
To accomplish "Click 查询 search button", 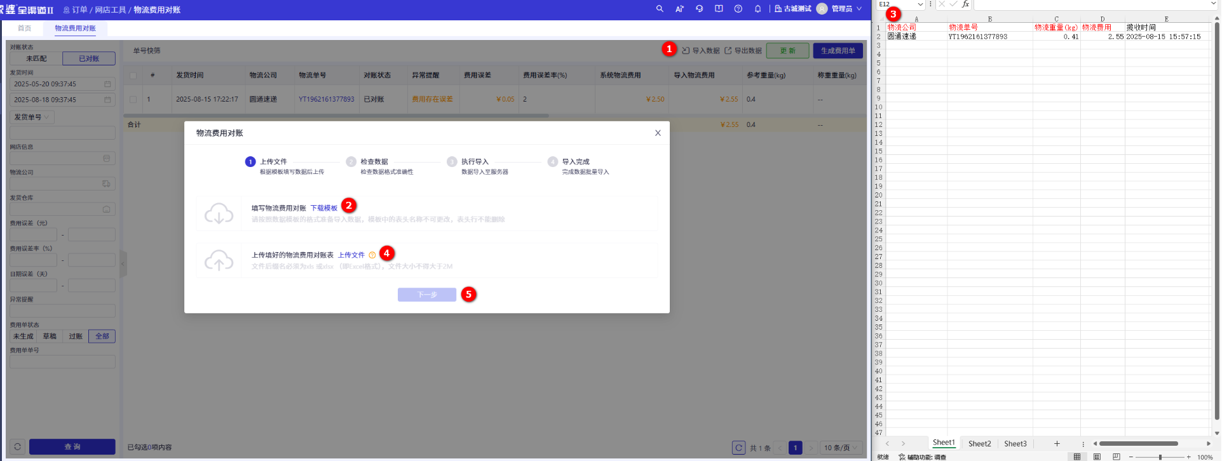I will pos(72,446).
